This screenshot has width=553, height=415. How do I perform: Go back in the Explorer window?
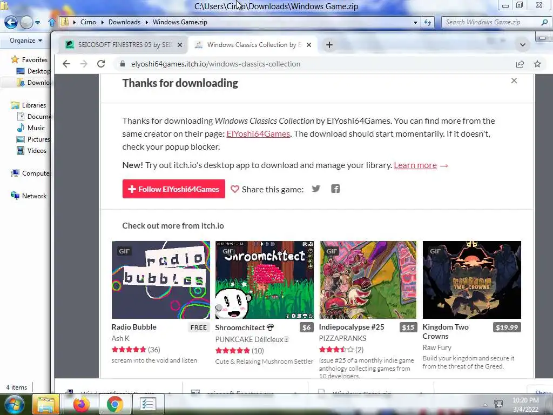click(11, 23)
